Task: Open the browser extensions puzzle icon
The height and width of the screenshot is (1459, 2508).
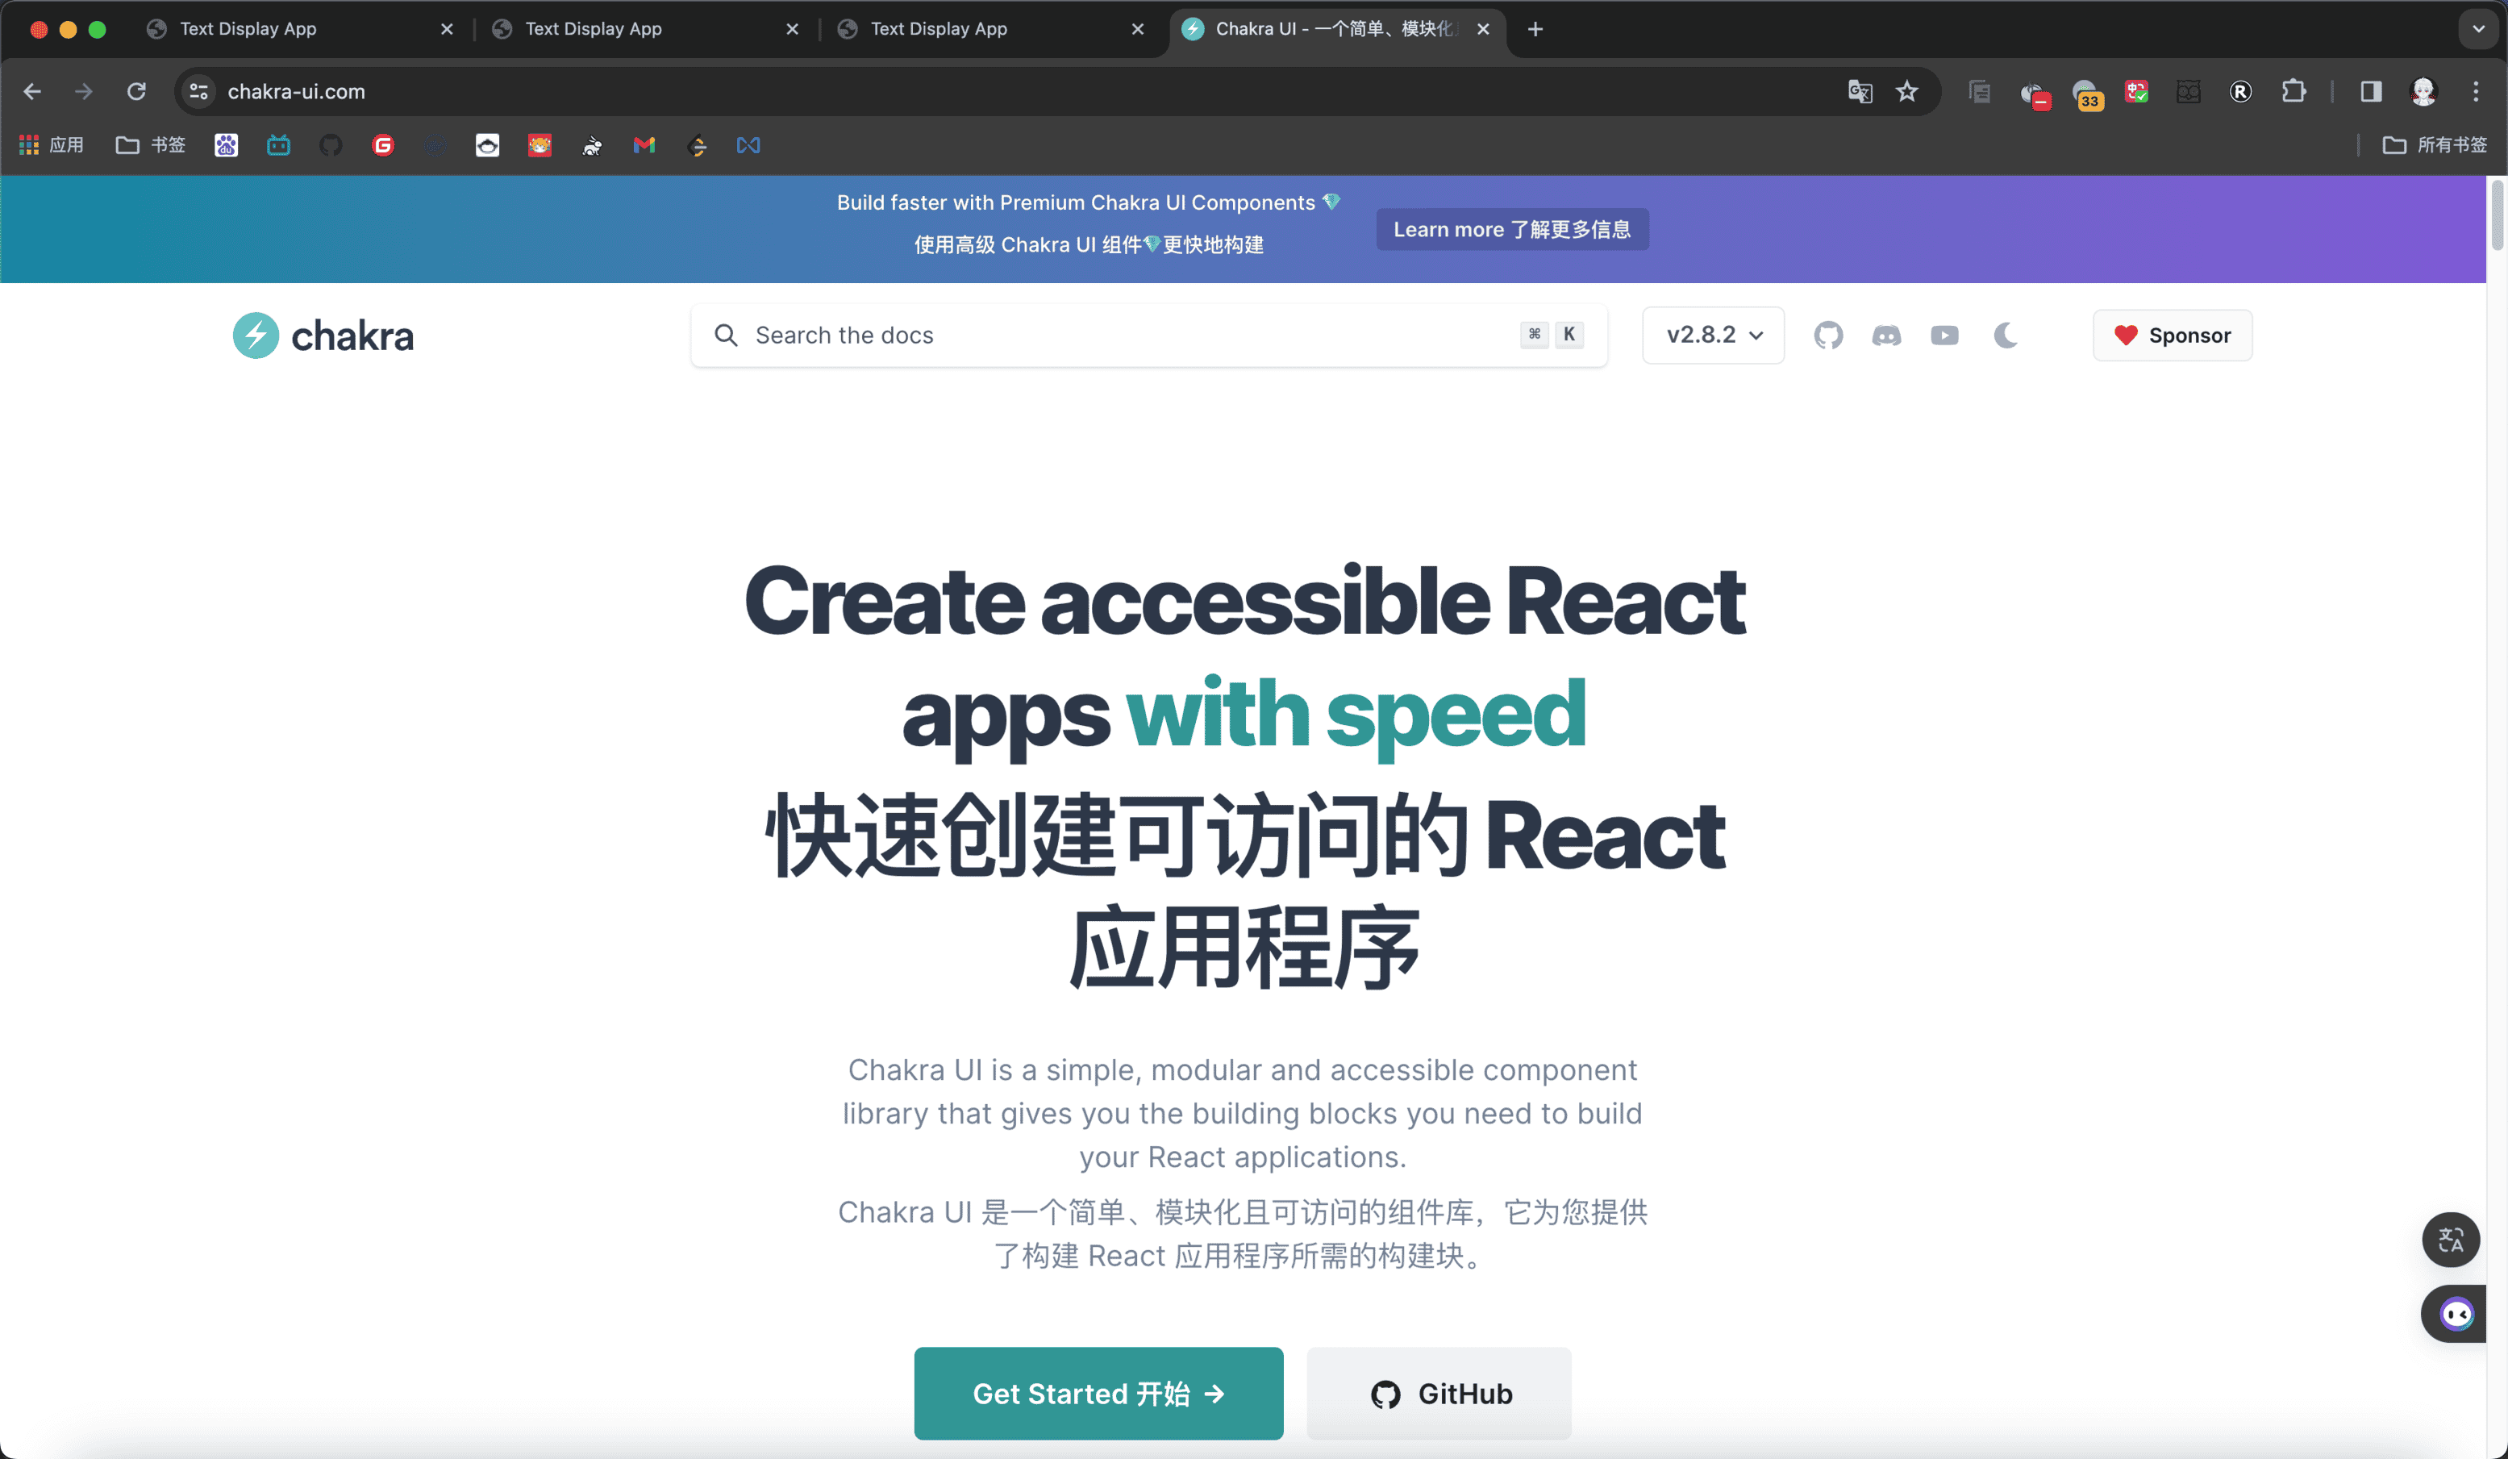Action: (2293, 92)
